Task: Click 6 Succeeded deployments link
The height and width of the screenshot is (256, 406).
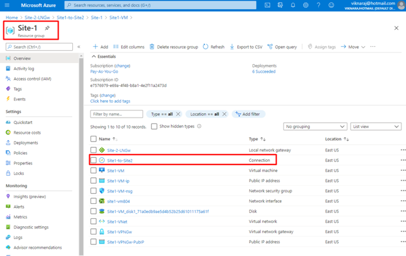Action: coord(264,71)
